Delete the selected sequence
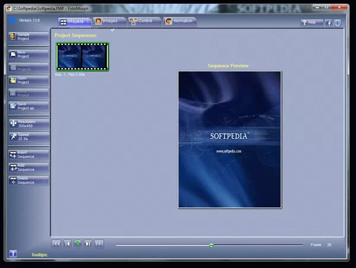Screen dimensions: 356x268 (x=28, y=181)
